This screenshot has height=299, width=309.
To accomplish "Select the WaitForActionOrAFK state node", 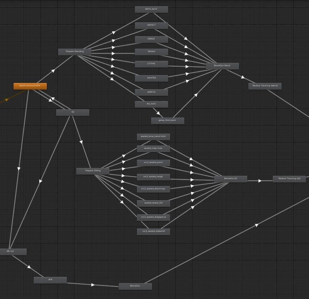I will pos(30,86).
